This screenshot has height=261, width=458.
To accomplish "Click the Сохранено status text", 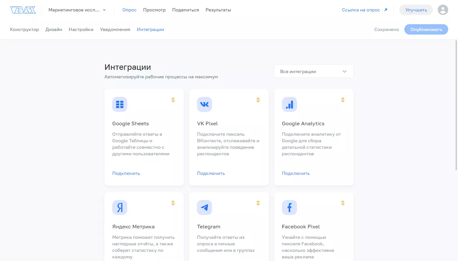I will (x=387, y=29).
